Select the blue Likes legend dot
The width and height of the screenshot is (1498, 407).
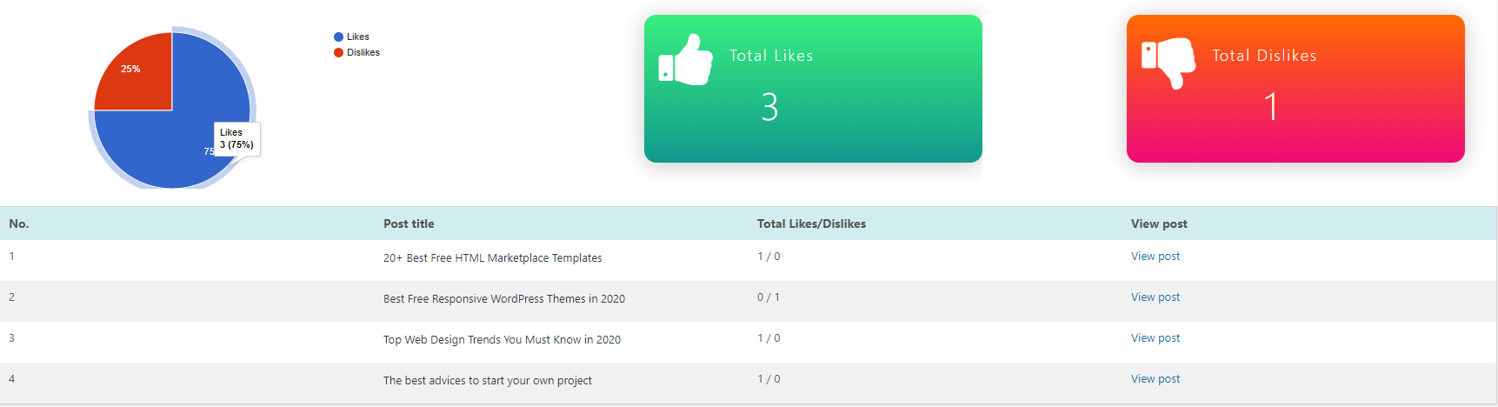pyautogui.click(x=338, y=37)
